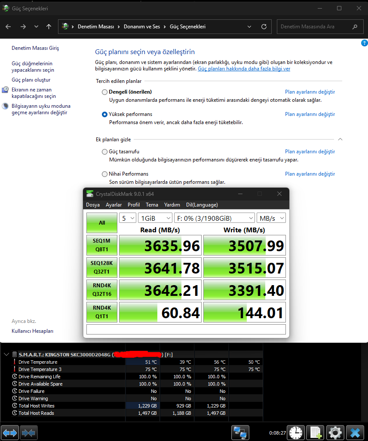Refresh the Güç Seçenekleri page
This screenshot has height=441, width=368.
264,27
